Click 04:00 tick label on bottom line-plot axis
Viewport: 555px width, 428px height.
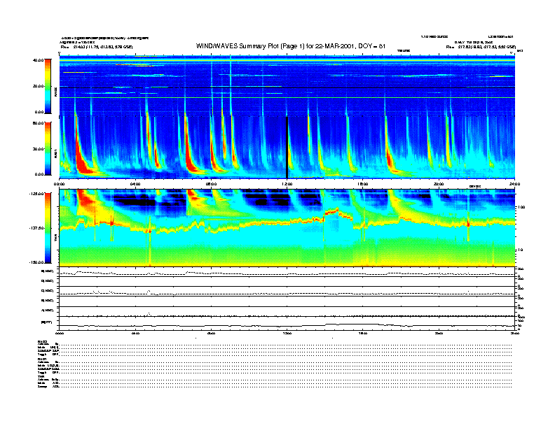[x=135, y=333]
